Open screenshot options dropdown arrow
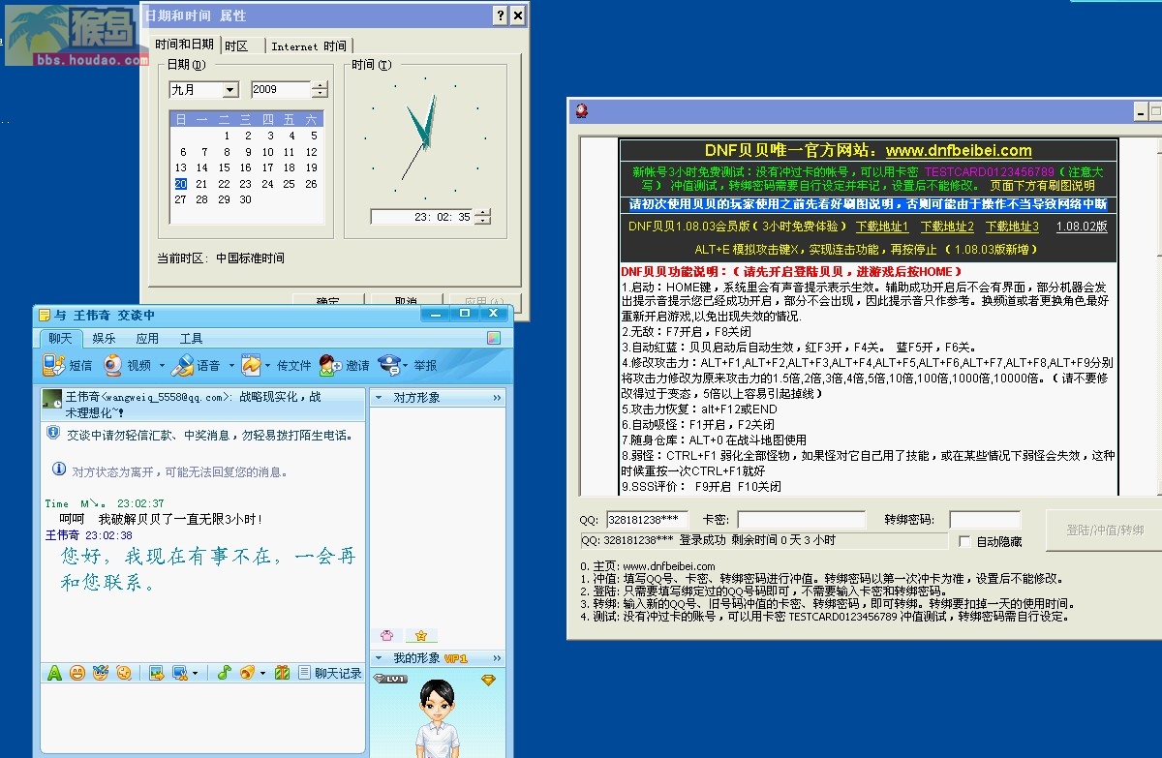The image size is (1162, 758). pos(195,673)
